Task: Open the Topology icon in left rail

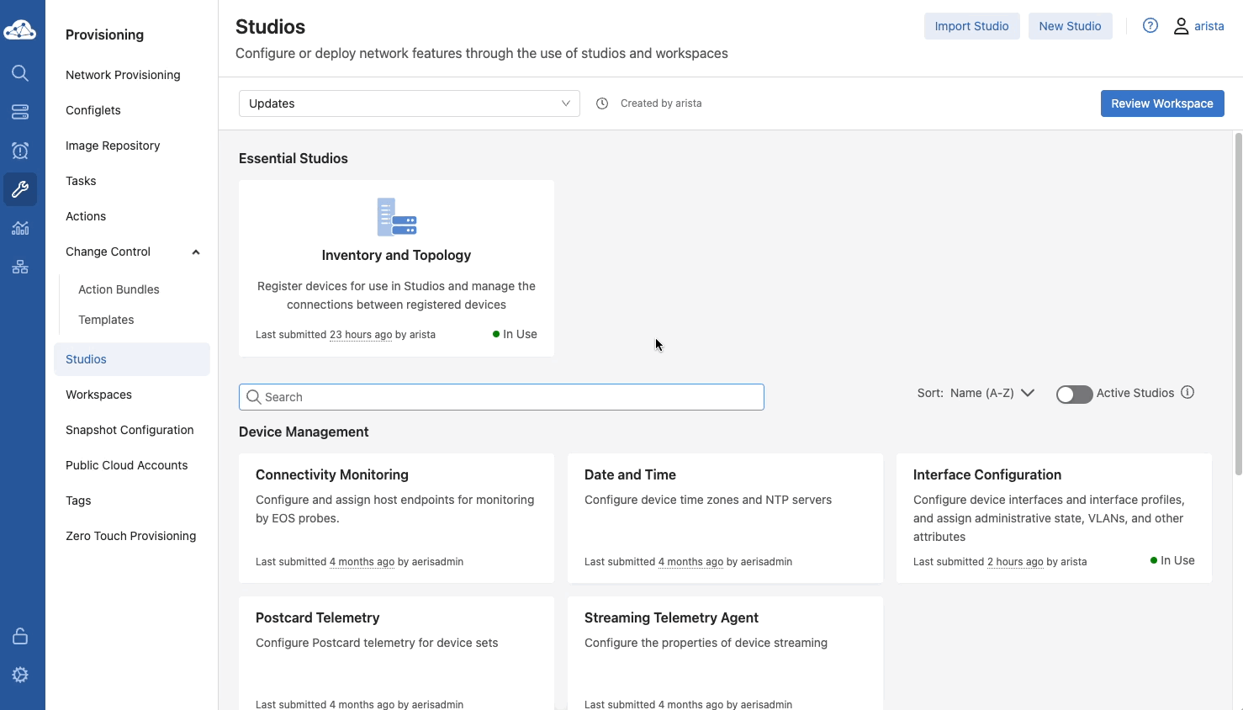Action: point(20,267)
